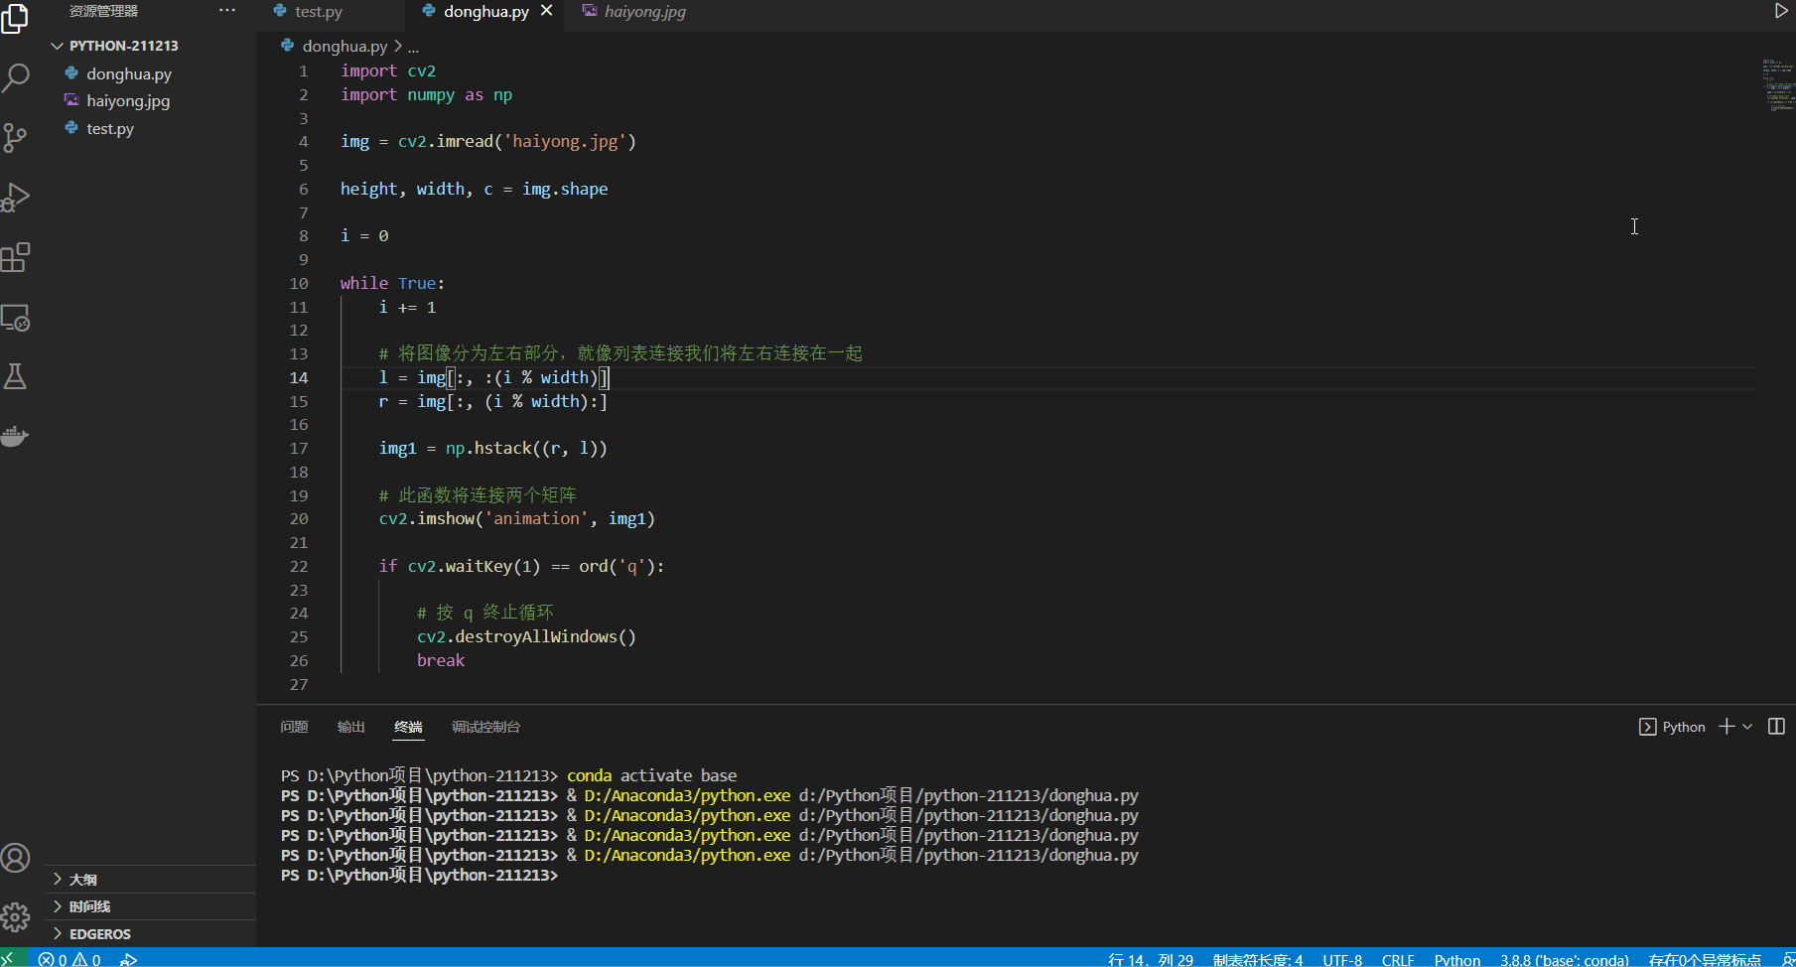Change tab size via 制表符长度: 4
The height and width of the screenshot is (967, 1796).
click(1257, 959)
